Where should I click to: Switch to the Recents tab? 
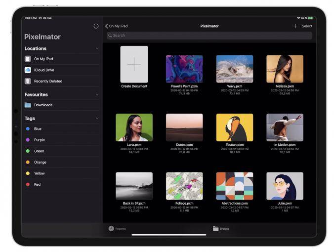[118, 229]
